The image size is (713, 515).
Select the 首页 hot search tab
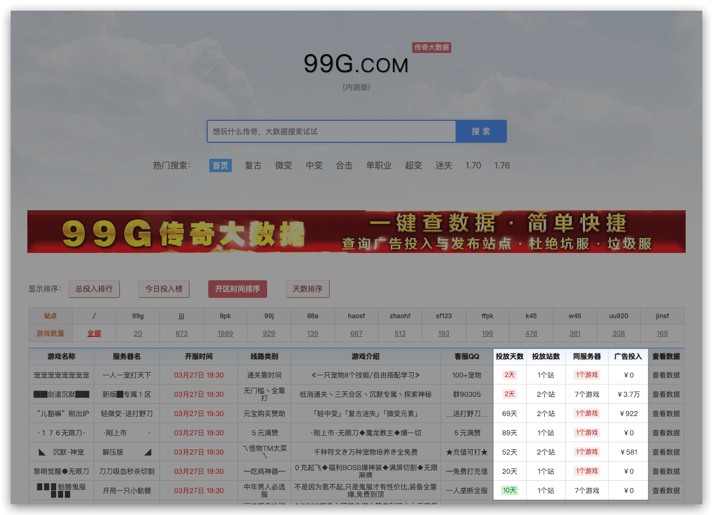click(x=220, y=166)
